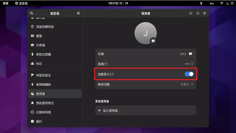
Task: Close the Settings window
Action: tap(204, 13)
